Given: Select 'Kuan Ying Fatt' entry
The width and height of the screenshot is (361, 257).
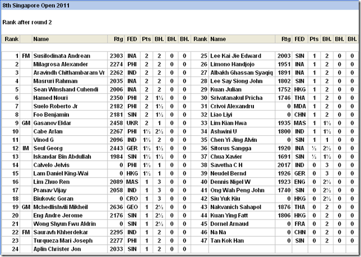Looking at the screenshot, I should coord(229,216).
